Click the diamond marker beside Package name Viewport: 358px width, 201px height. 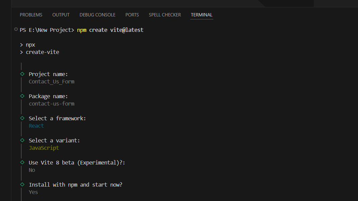(22, 96)
